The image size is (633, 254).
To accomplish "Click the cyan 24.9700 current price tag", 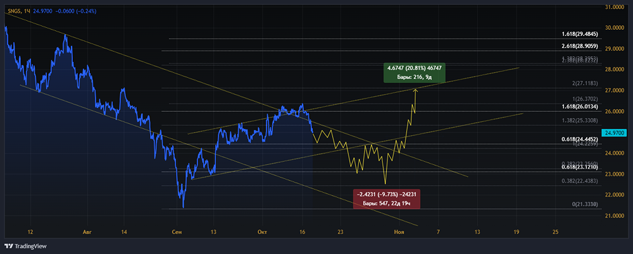I will [613, 132].
